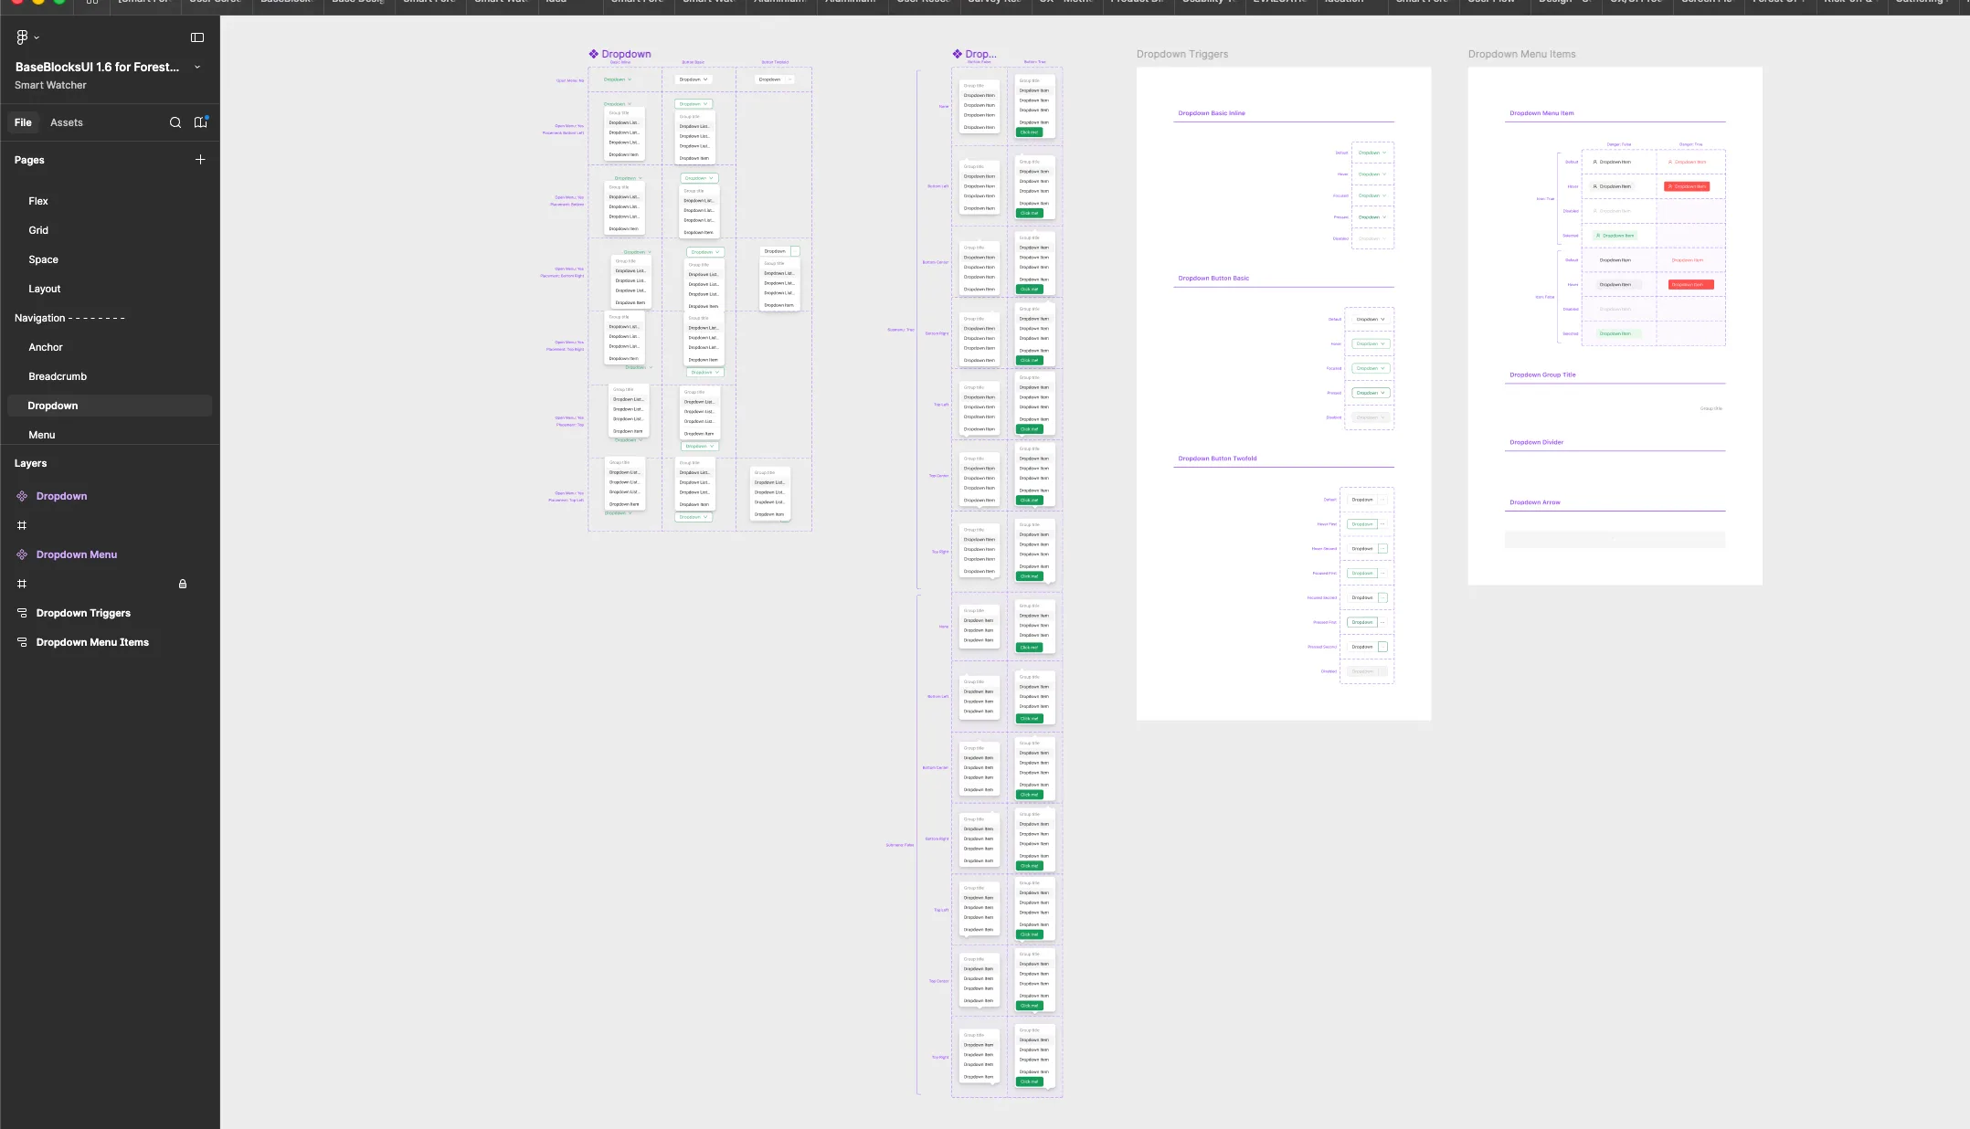Unlock the layer with the lock icon
This screenshot has width=1970, height=1129.
click(183, 584)
